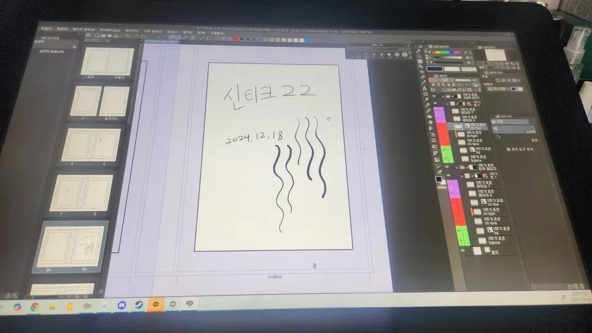
Task: Collapse the 오른쪽 페이지 folder
Action: (443, 96)
